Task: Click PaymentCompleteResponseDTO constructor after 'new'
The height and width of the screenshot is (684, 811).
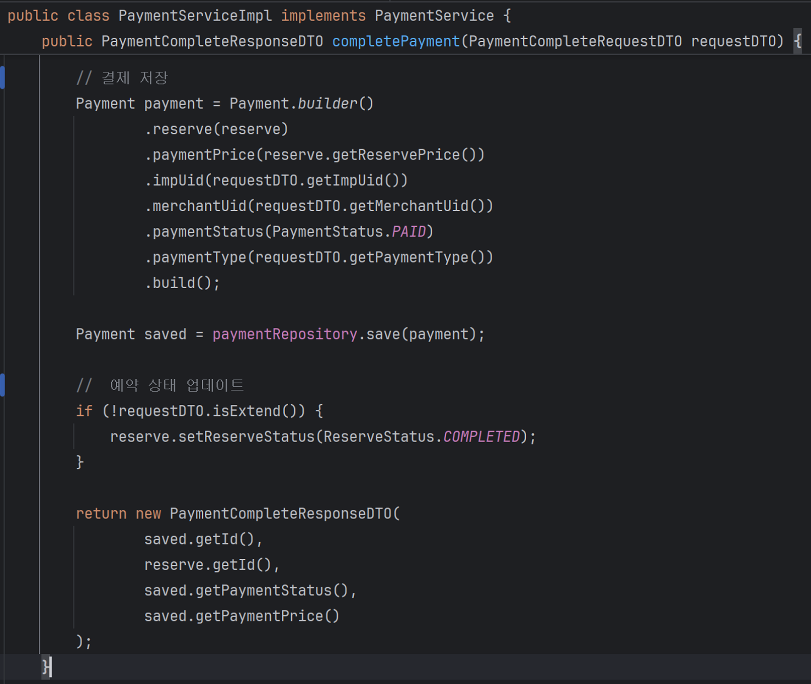Action: tap(281, 514)
